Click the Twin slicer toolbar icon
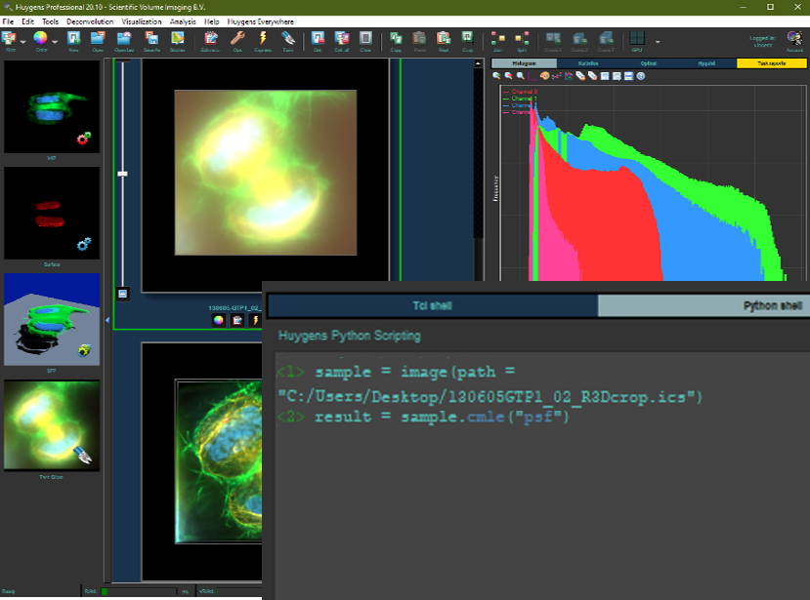The height and width of the screenshot is (600, 810). [x=288, y=40]
